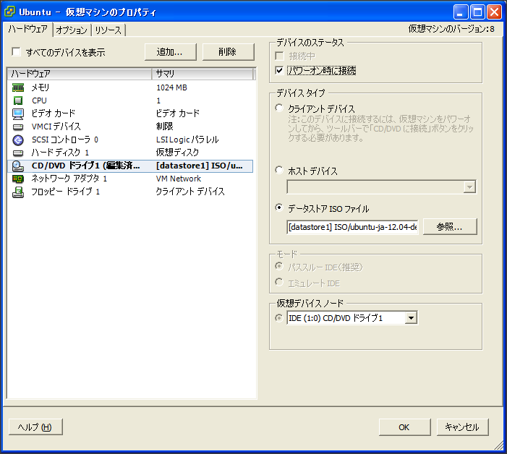Click the ビデオ カード monitor icon
The height and width of the screenshot is (454, 507).
18,113
